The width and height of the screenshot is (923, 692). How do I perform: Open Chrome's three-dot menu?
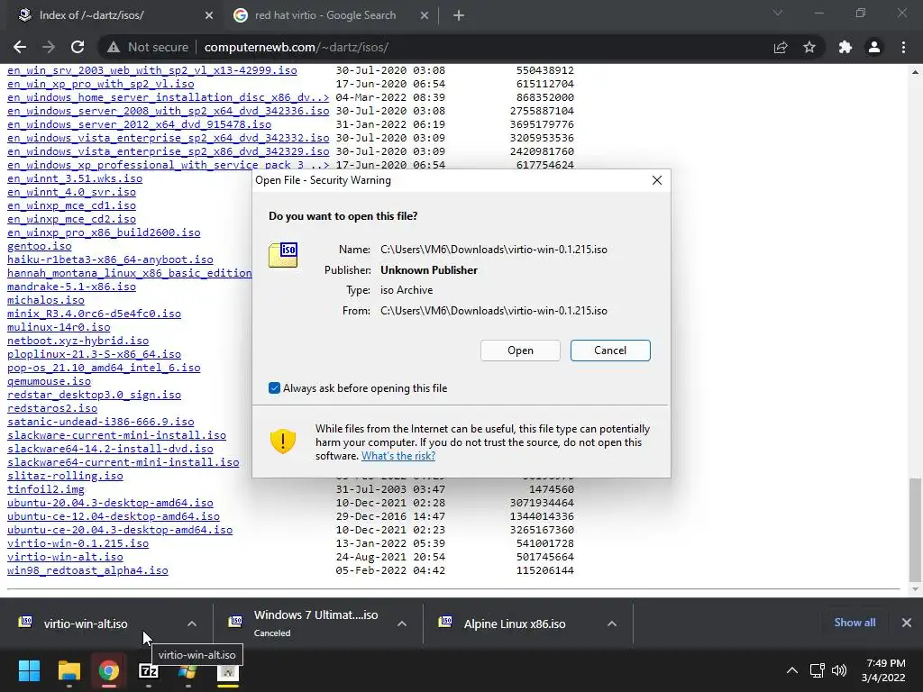(903, 47)
